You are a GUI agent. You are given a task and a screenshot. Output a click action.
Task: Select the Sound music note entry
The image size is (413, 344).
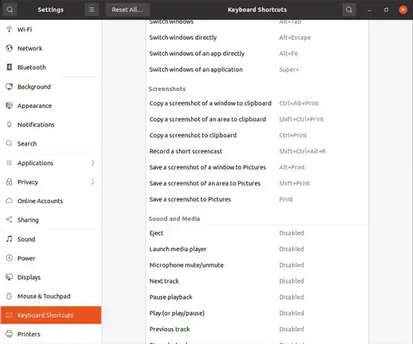coord(50,239)
